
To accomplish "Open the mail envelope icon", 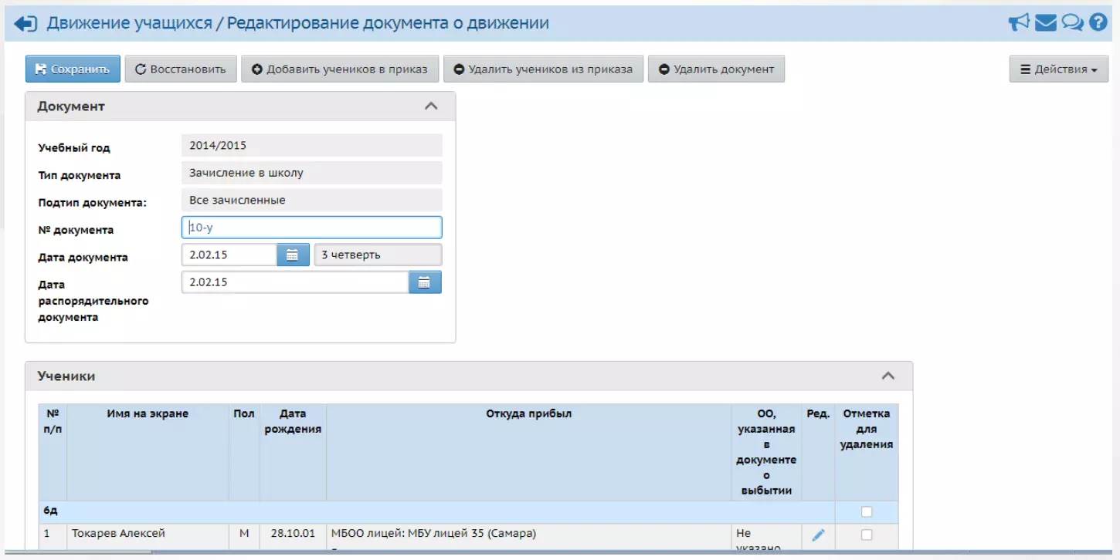I will click(1046, 23).
